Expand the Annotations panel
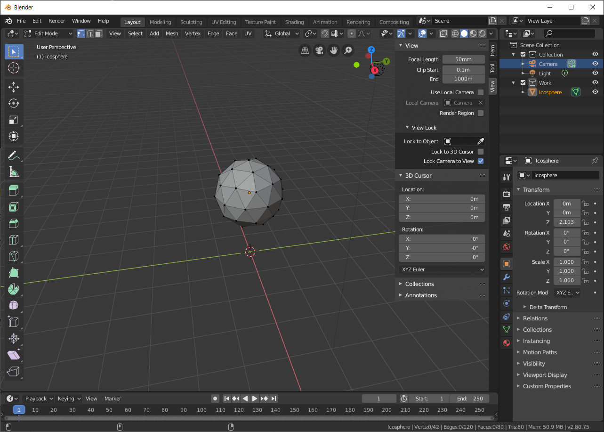 421,295
